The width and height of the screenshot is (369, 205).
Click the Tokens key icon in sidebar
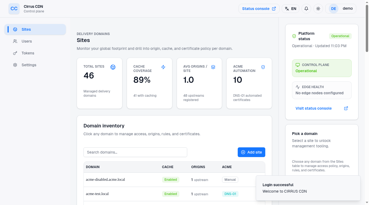15,53
